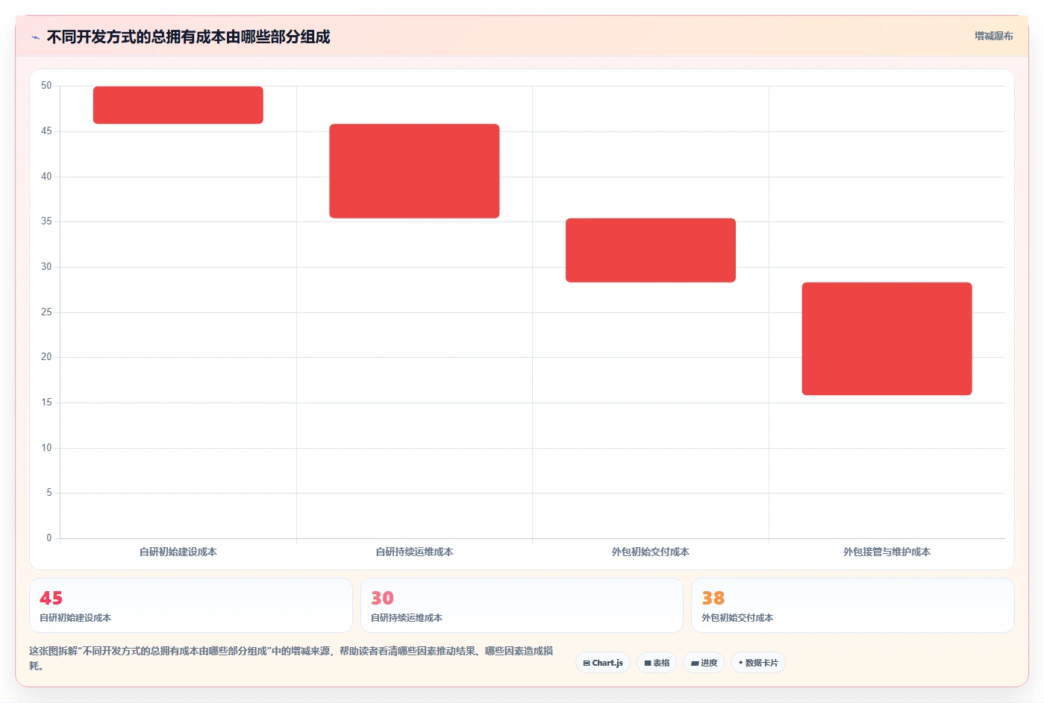Click the chart title 不同开发方式的总拥有成本由哪些部分组成
The width and height of the screenshot is (1044, 703).
pos(189,37)
